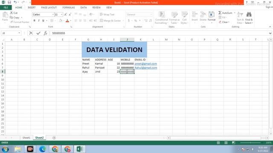
Task: Click the Clear eraser button
Action: (224, 22)
